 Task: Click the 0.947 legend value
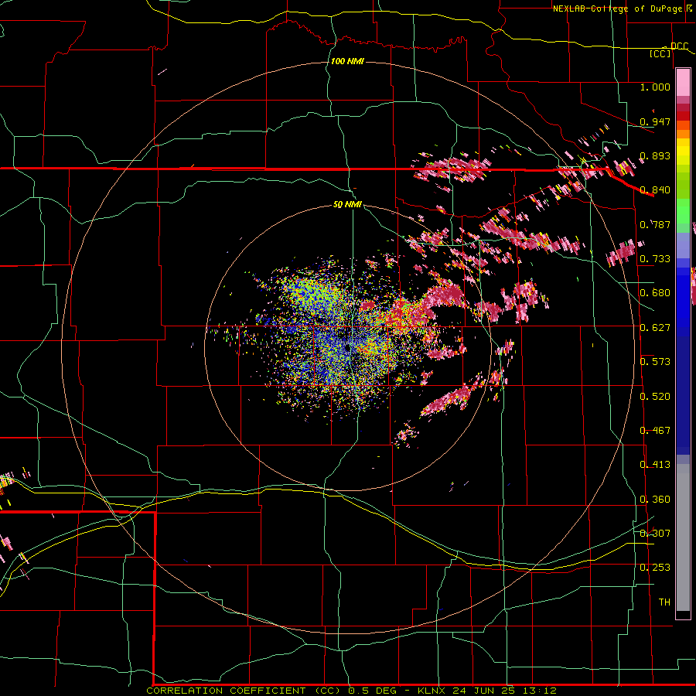pyautogui.click(x=655, y=121)
